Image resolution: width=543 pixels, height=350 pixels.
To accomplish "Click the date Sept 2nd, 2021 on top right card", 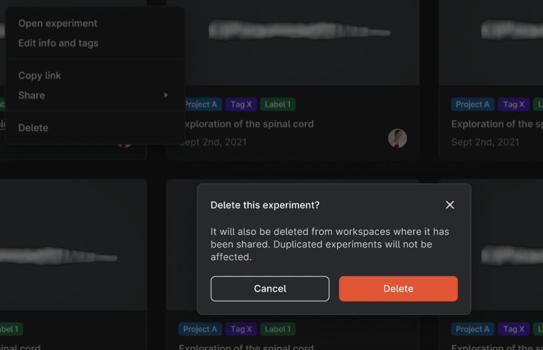I will point(485,142).
